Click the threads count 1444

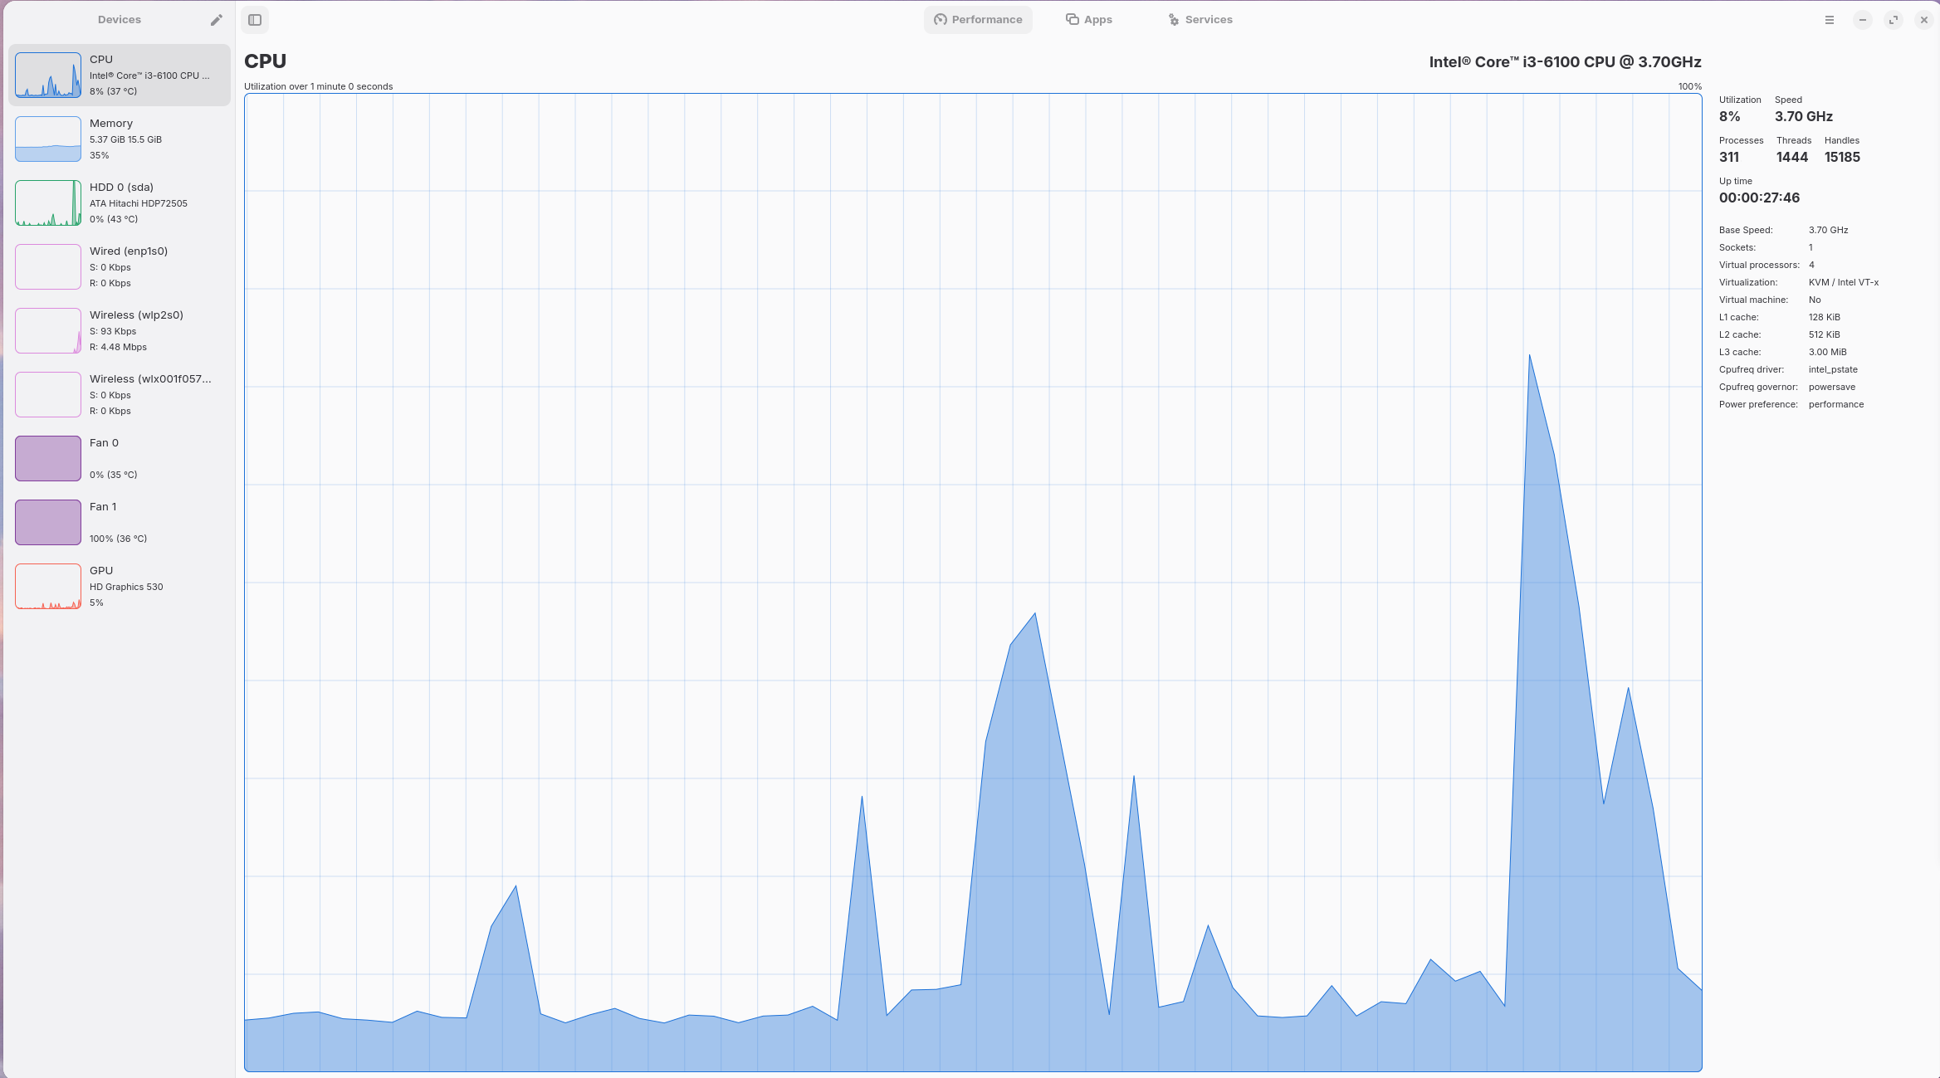(1792, 158)
